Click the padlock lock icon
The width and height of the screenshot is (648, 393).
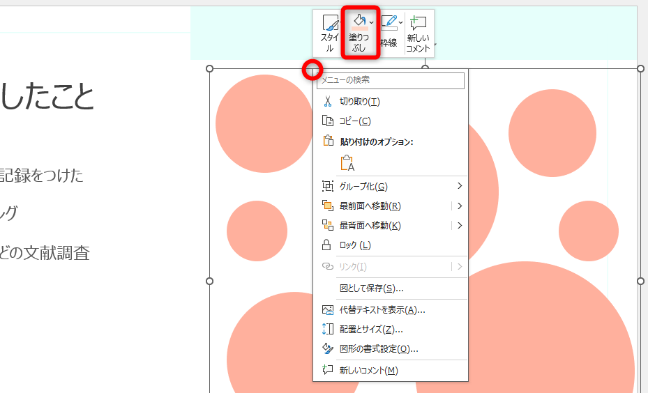point(326,245)
